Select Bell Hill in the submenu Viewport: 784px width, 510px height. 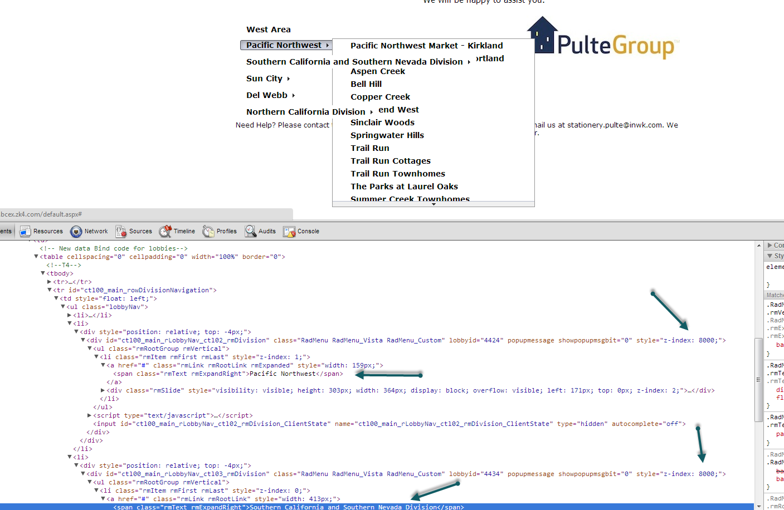(x=366, y=84)
